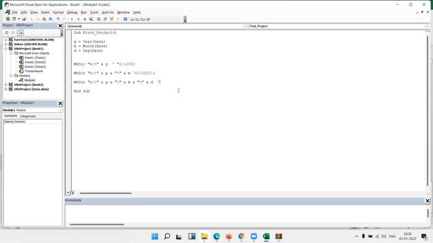Expand the VBAProject (Book2) node

tap(6, 84)
